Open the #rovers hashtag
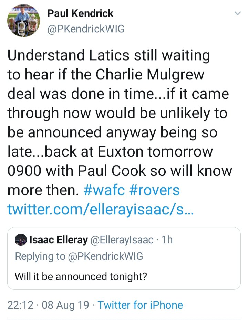This screenshot has width=248, height=320. pyautogui.click(x=154, y=190)
